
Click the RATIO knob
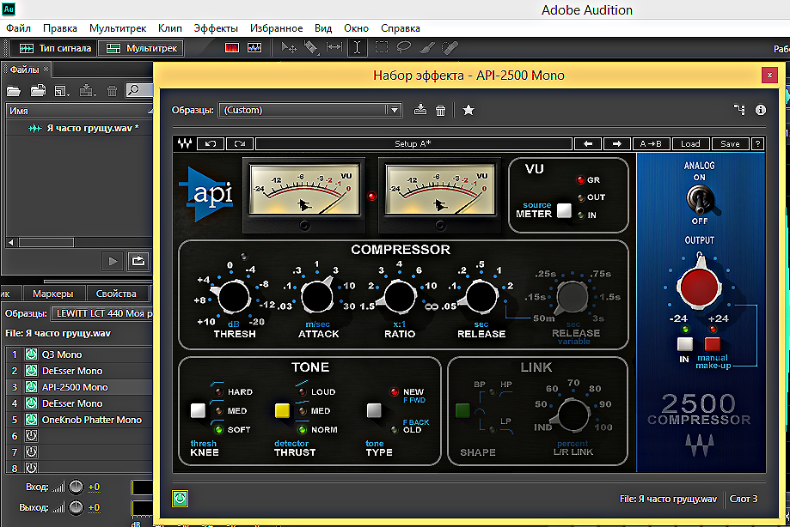tap(399, 297)
